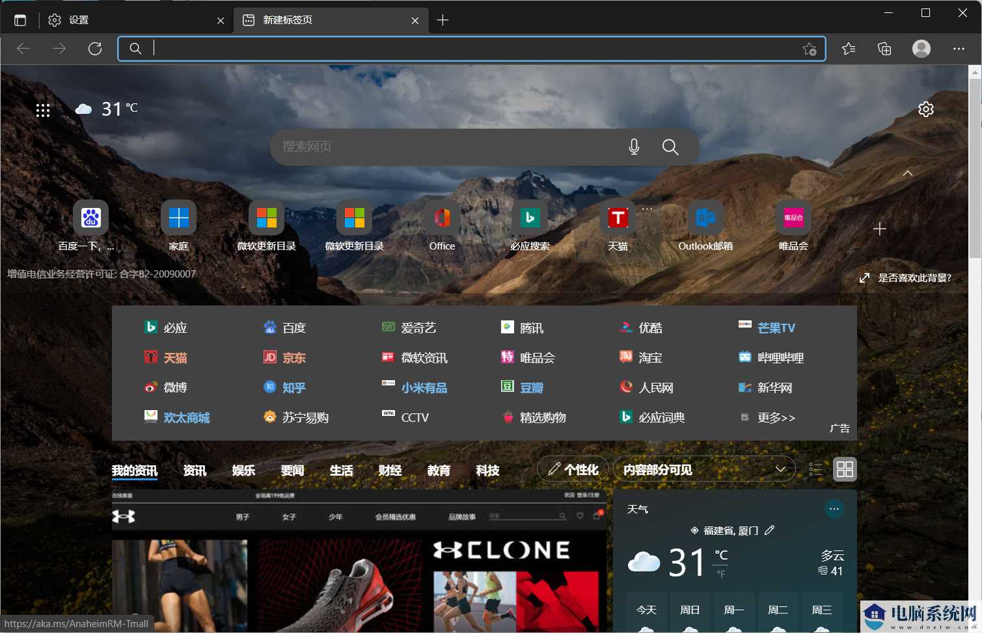Viewport: 982px width, 633px height.
Task: Open the 京东 link
Action: pos(284,357)
